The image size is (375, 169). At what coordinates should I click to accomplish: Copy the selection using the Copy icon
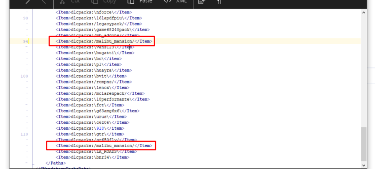[x=95, y=1]
